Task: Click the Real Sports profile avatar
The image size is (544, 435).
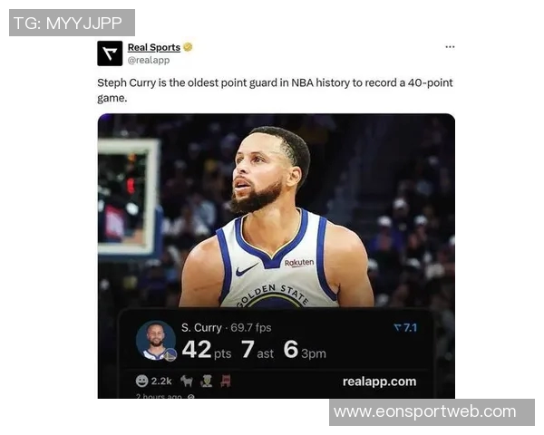Action: click(x=110, y=53)
